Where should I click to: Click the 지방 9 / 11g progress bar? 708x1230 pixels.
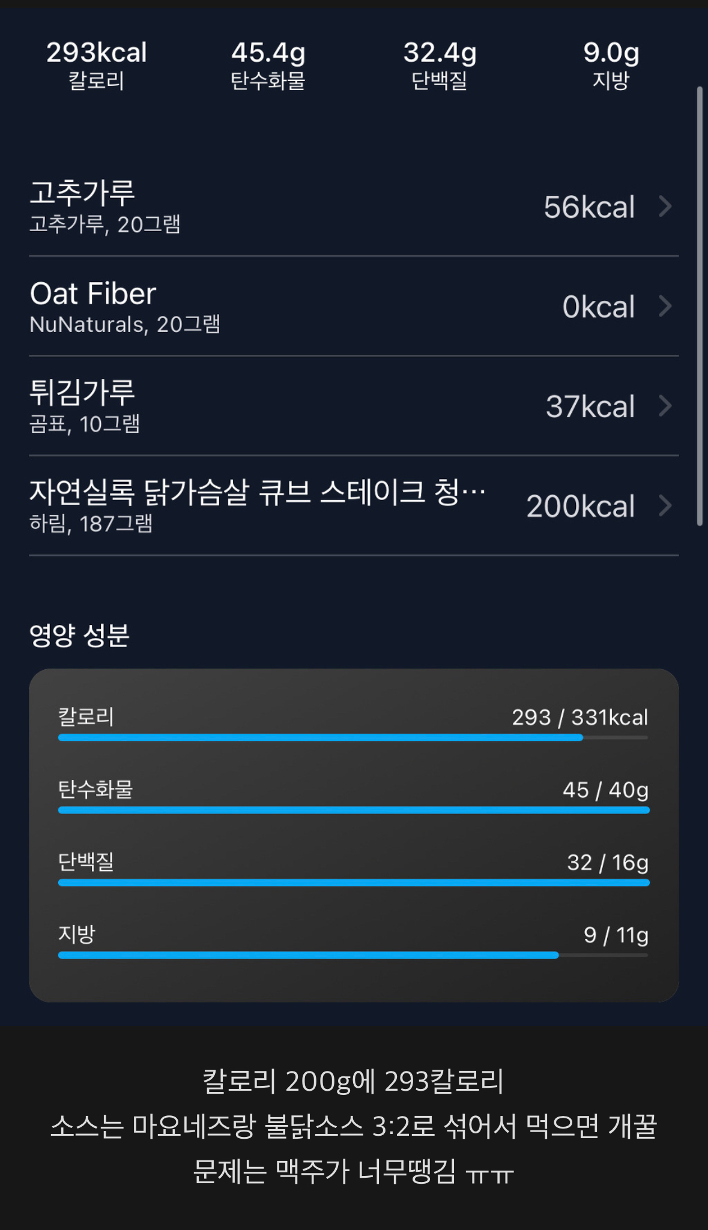[x=353, y=955]
